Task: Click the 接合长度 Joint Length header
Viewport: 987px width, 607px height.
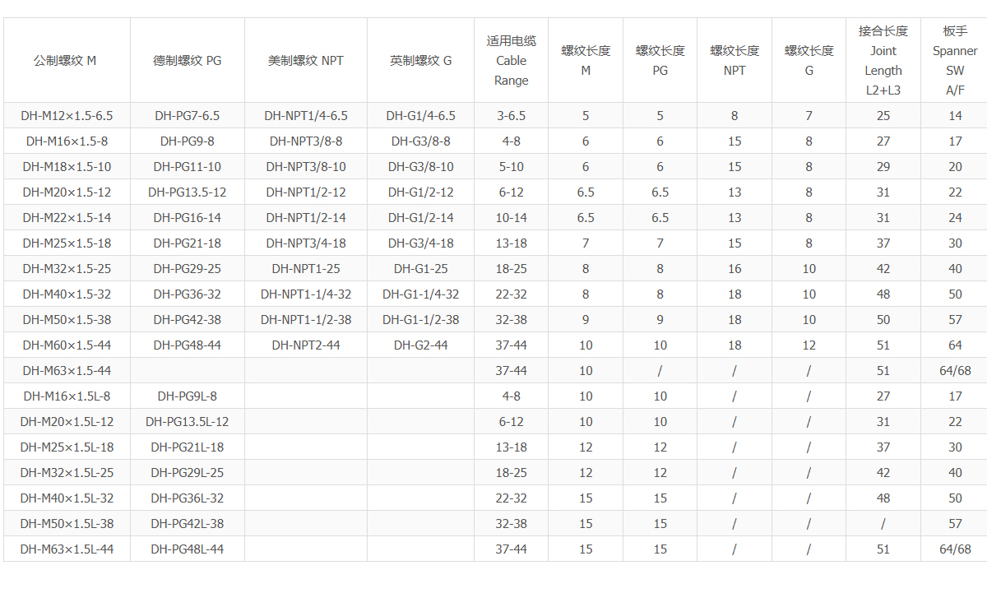Action: [x=883, y=61]
